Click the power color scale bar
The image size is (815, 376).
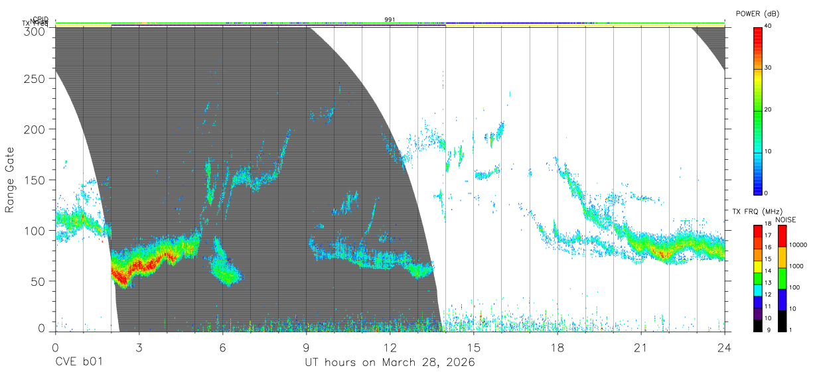[758, 110]
